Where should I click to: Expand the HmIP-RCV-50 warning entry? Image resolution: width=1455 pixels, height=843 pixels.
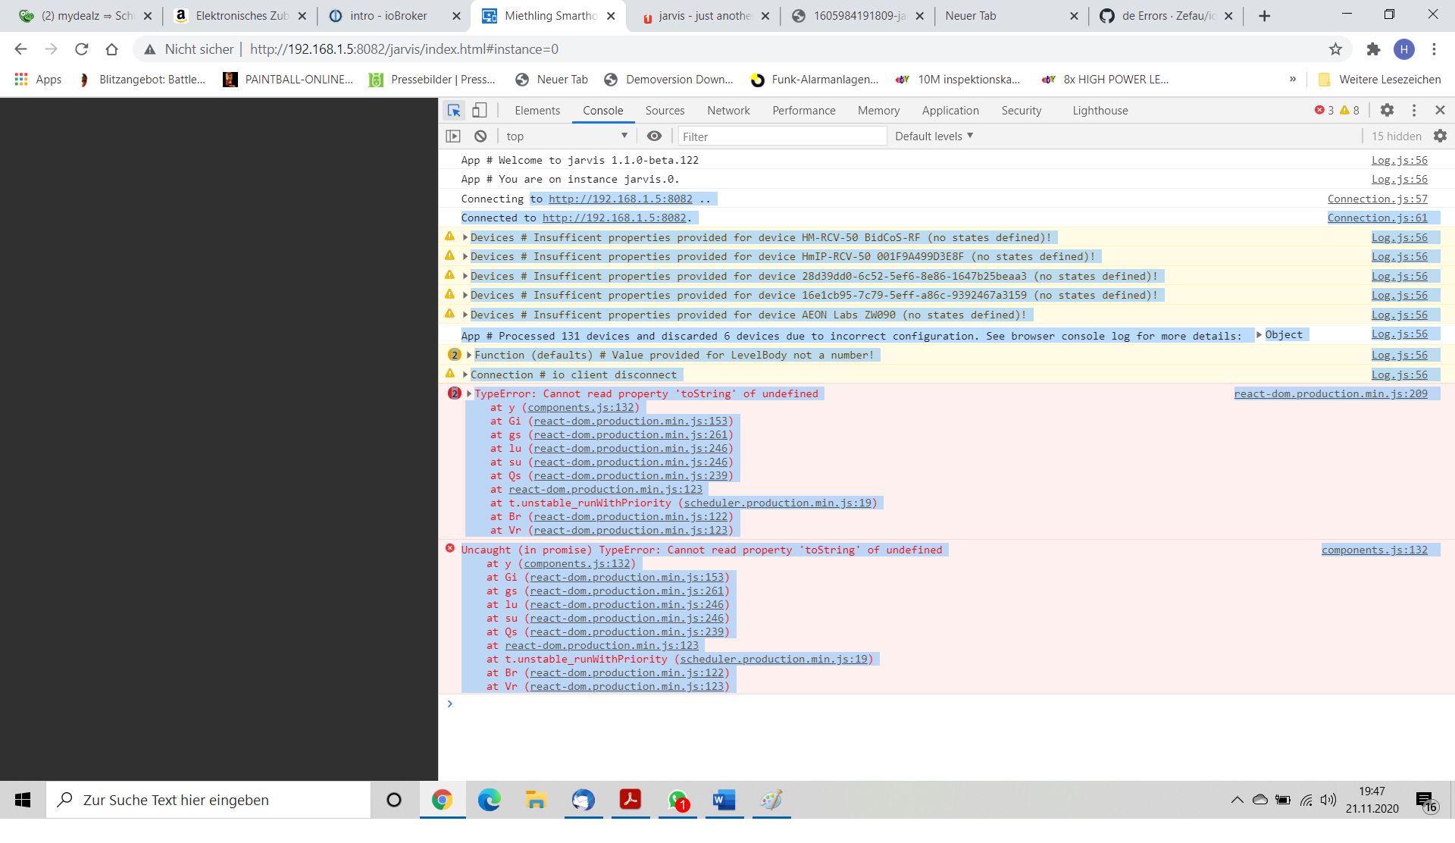(465, 257)
